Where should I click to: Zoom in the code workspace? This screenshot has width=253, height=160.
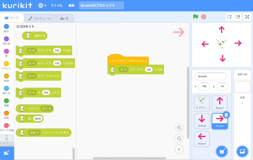coord(179,128)
